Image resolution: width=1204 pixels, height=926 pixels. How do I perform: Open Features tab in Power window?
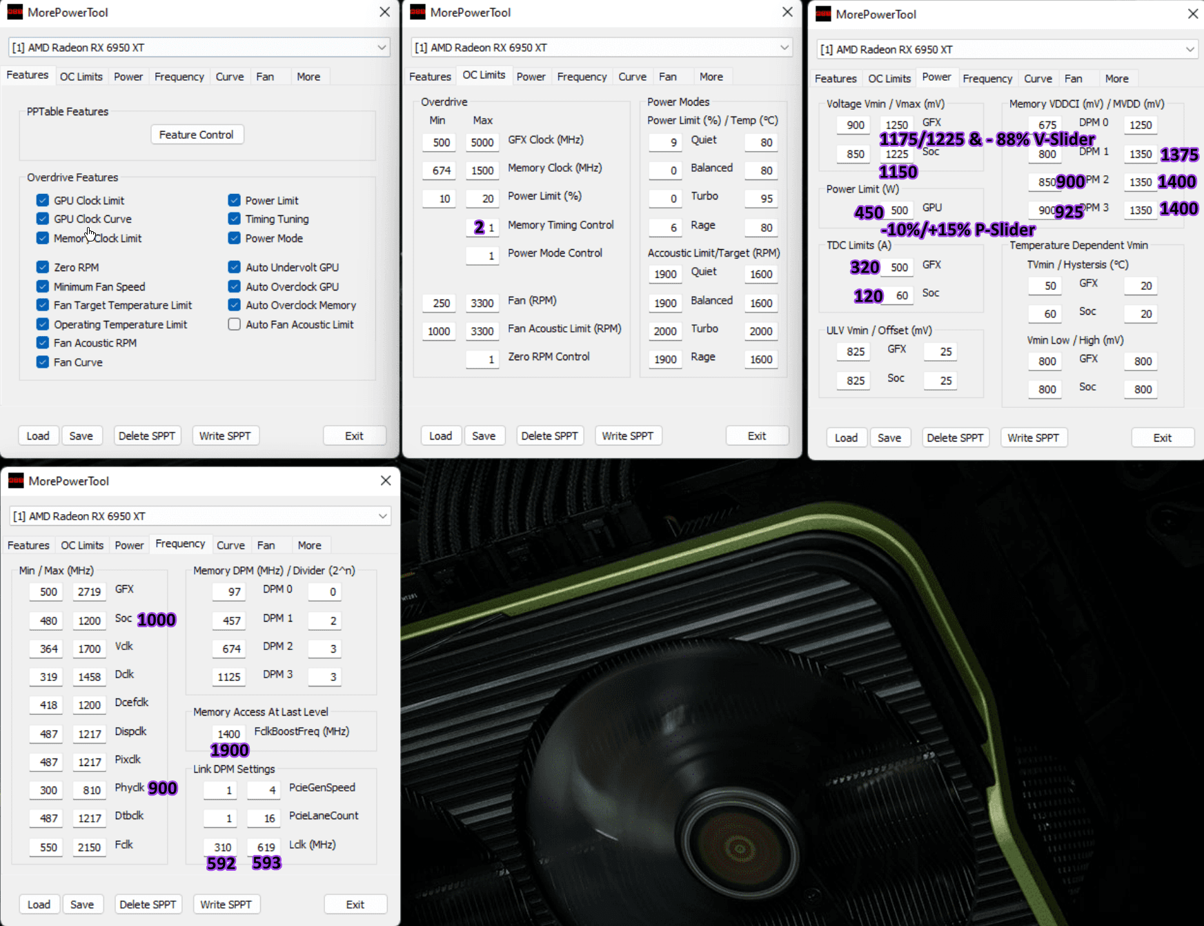tap(836, 79)
